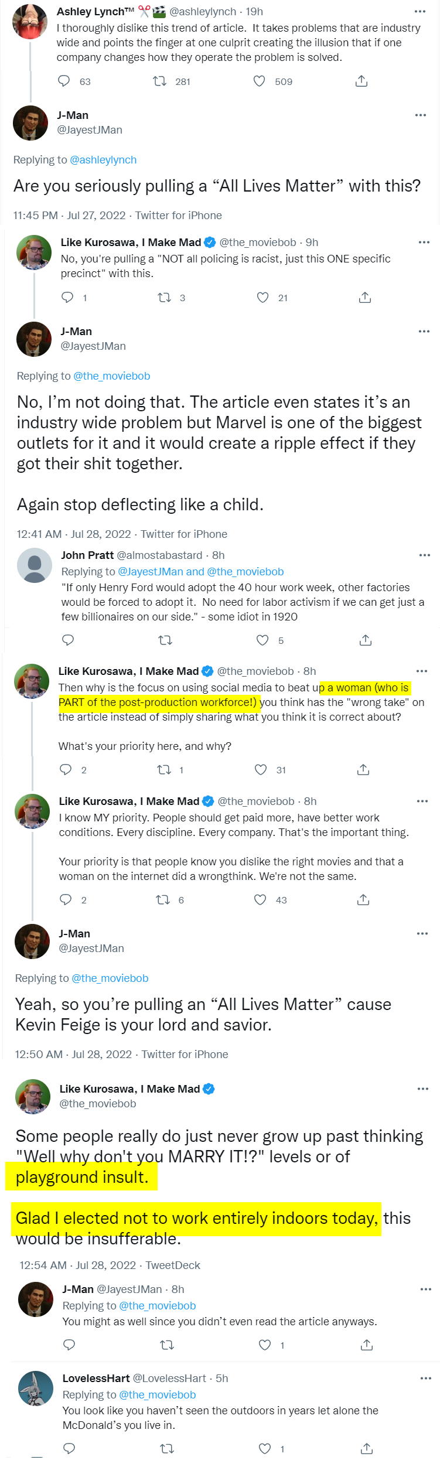Image resolution: width=440 pixels, height=1467 pixels.
Task: Like Ashley Lynch's tweet with 509 likes
Action: 259,81
